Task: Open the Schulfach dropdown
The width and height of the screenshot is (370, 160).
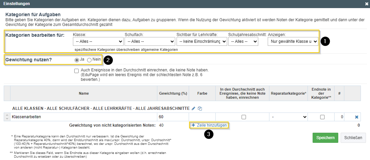Action: [150, 42]
